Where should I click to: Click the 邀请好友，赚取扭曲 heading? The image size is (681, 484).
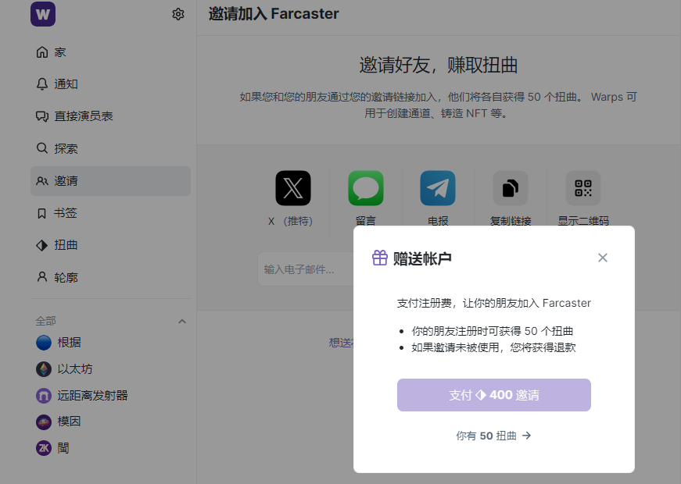pos(438,66)
